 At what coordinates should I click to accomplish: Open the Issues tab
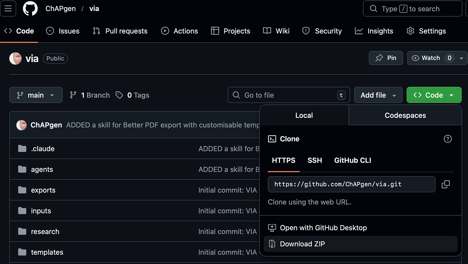click(x=63, y=31)
